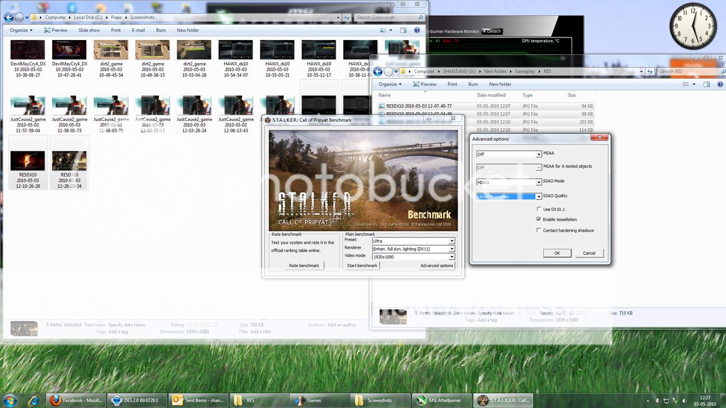Enable Contact hardening shadows checkbox
Screen dimensions: 726x408
point(539,231)
